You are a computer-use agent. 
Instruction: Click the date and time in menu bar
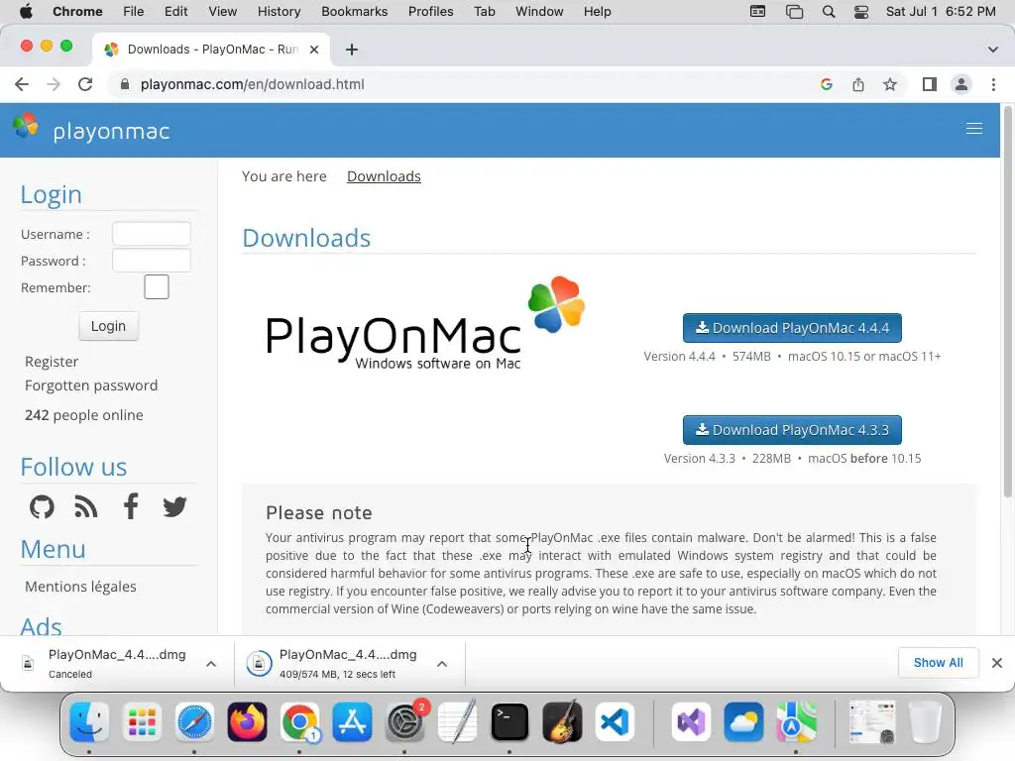941,12
